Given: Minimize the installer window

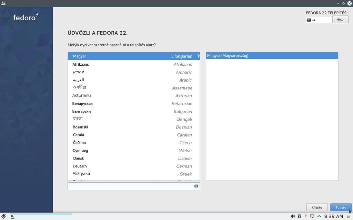Looking at the screenshot, I should pyautogui.click(x=338, y=3).
